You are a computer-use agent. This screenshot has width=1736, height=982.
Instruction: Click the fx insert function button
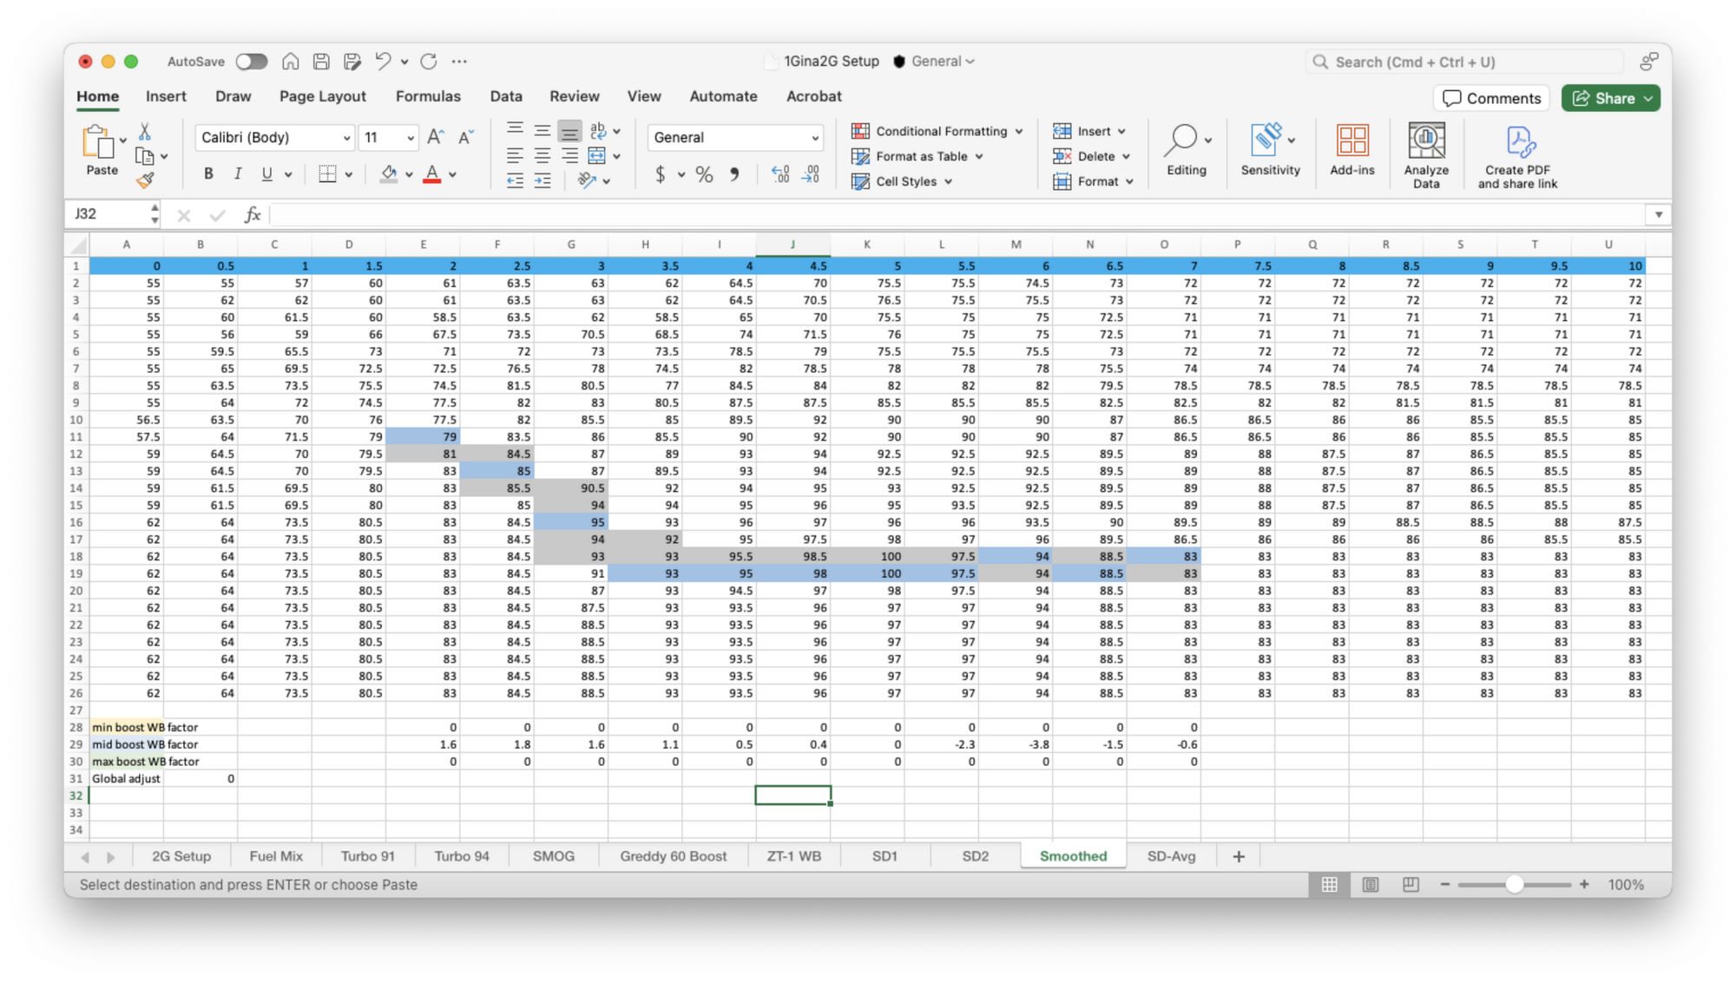click(x=253, y=214)
